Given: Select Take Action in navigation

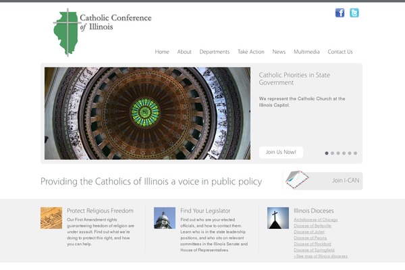Looking at the screenshot, I should tap(251, 52).
